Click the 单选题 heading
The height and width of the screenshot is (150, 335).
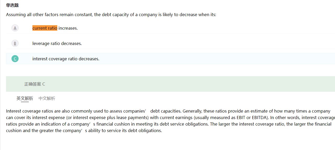point(12,5)
